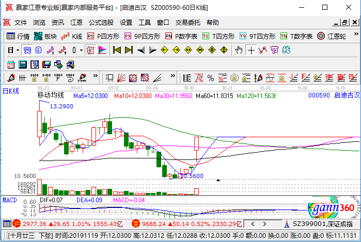The image size is (361, 242).
Task: Open the 9T四方形 tool
Action: tap(257, 36)
